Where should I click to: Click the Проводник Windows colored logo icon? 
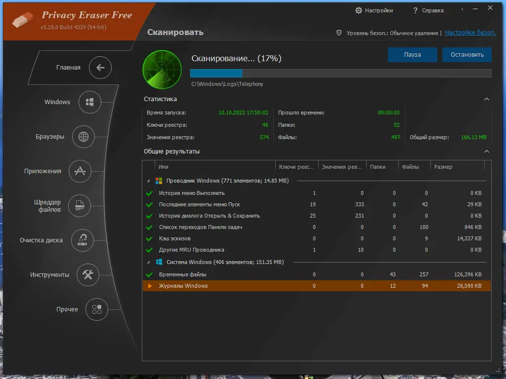click(159, 181)
